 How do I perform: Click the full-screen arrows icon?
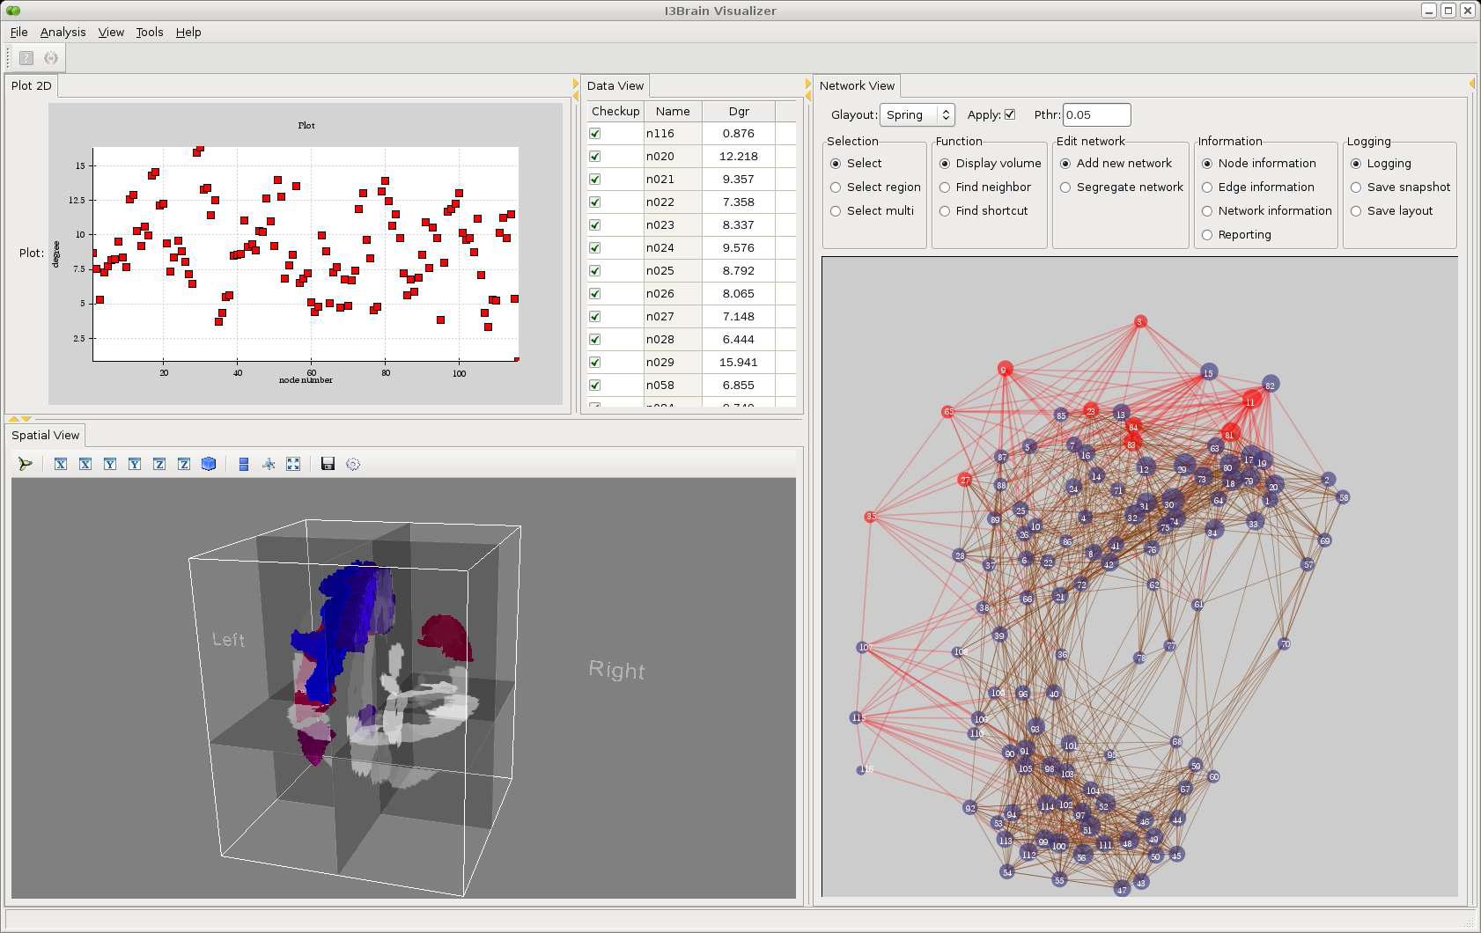pos(293,464)
